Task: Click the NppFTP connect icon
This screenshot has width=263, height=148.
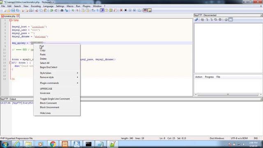Action: pos(196,20)
